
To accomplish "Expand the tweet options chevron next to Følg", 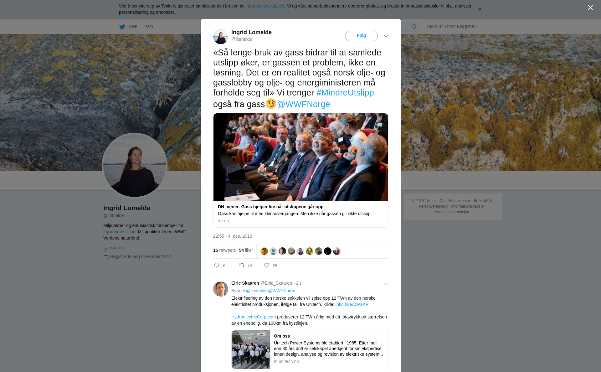I will coord(386,36).
